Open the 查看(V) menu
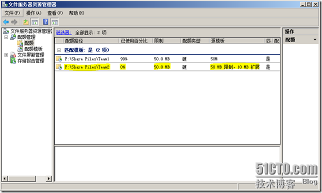Viewport: 322px width, 193px height. [x=55, y=13]
